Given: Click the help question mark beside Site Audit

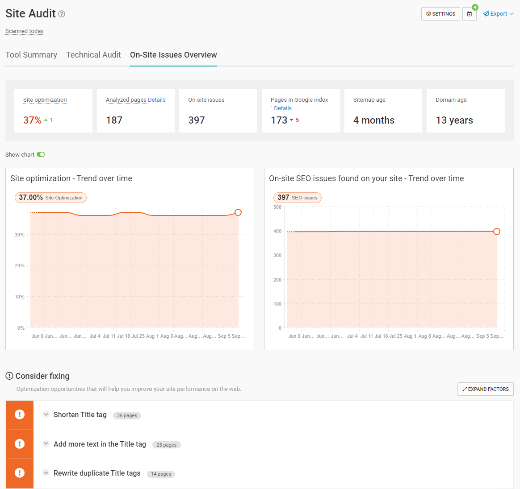Looking at the screenshot, I should pos(62,14).
